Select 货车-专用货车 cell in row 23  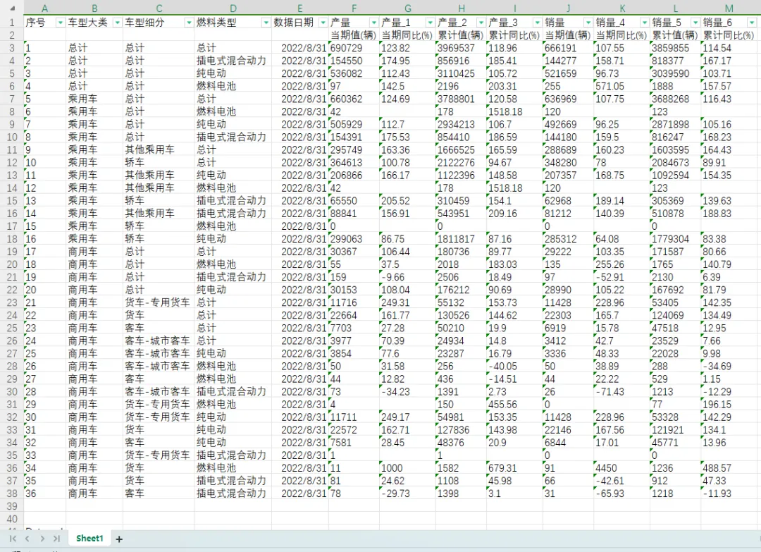159,302
